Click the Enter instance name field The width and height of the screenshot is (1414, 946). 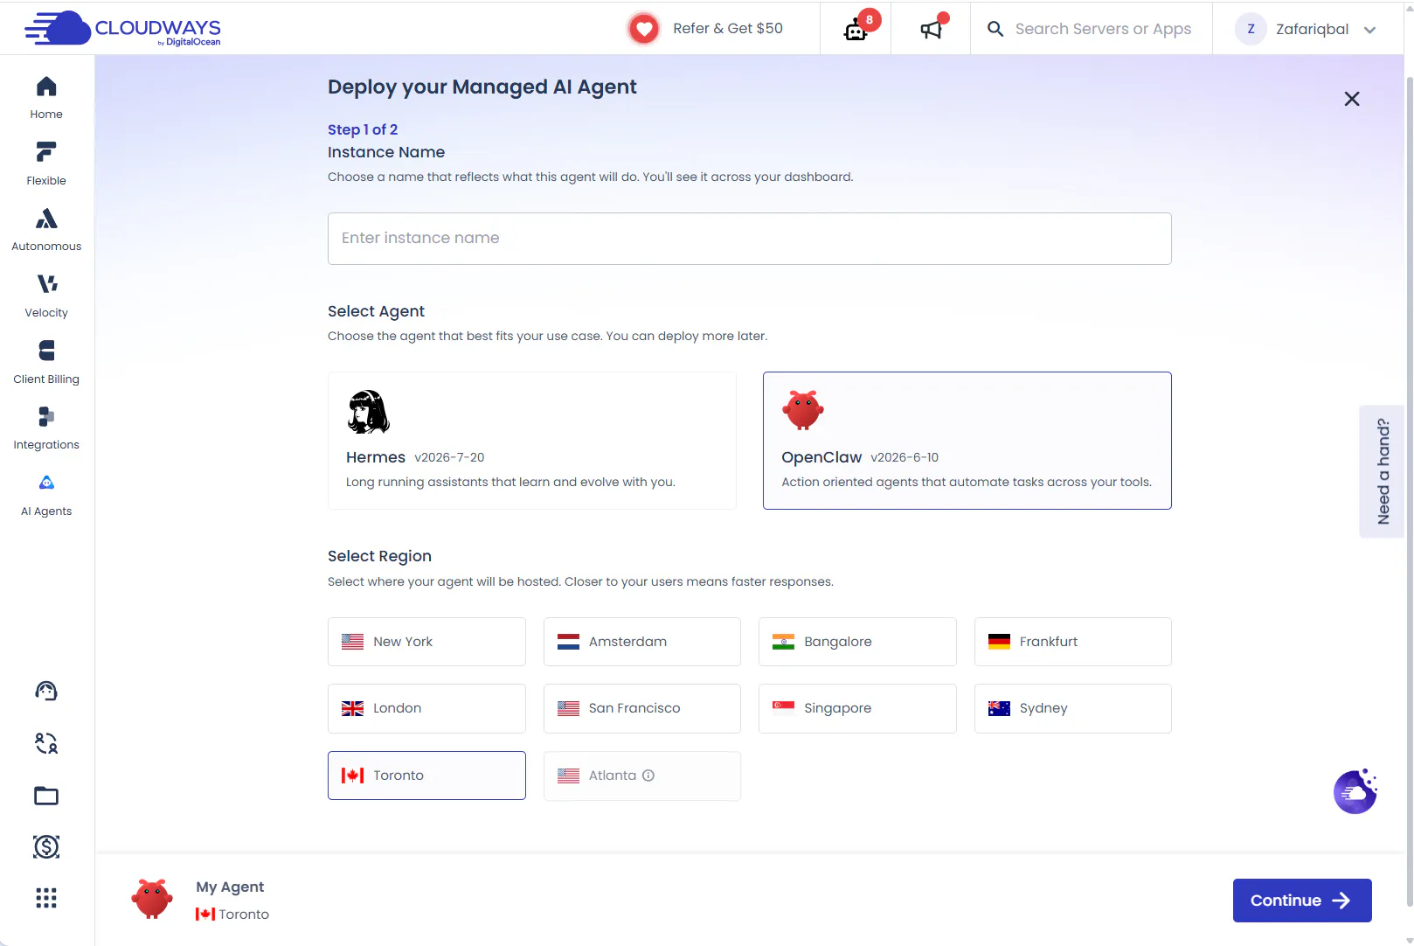[749, 238]
